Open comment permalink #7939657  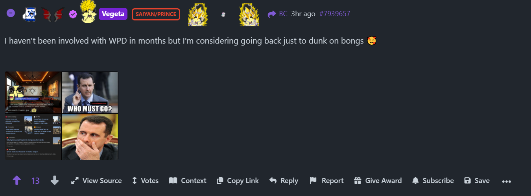335,14
